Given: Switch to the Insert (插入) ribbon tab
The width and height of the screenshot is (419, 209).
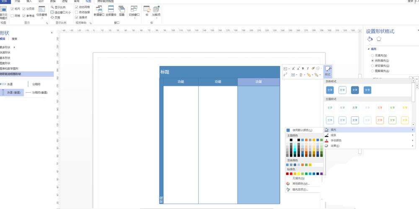Looking at the screenshot, I should point(29,1).
